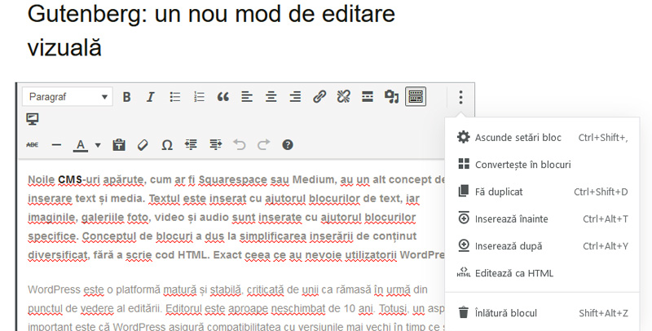Toggle strikethrough formatting
Screen dimensions: 652x331
33,145
